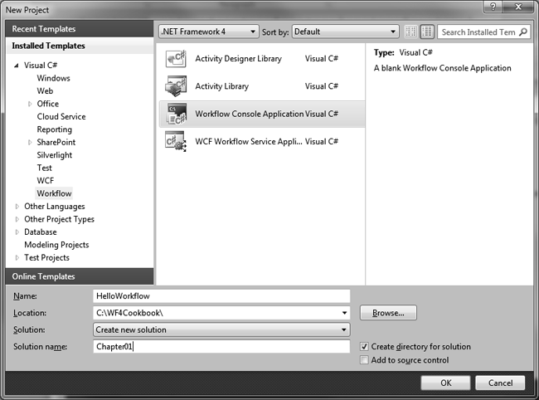539x400 pixels.
Task: Select the Silverlight category
Action: pyautogui.click(x=54, y=155)
